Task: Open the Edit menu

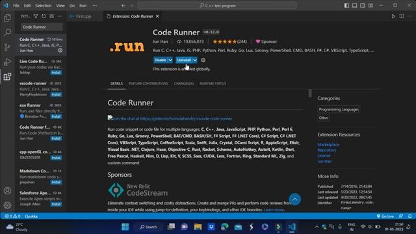Action: [x=27, y=6]
